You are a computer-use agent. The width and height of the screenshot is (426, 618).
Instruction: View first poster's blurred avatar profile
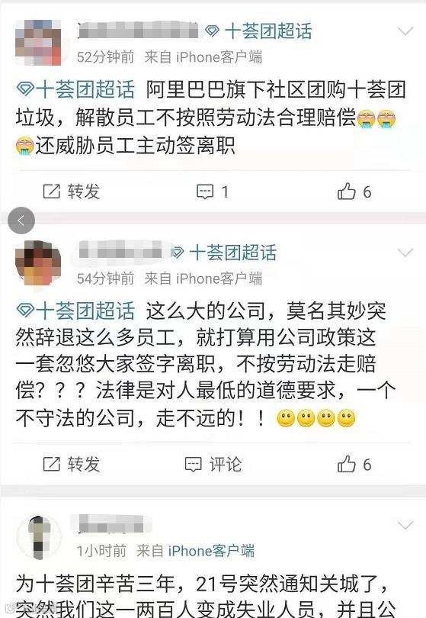[x=38, y=42]
